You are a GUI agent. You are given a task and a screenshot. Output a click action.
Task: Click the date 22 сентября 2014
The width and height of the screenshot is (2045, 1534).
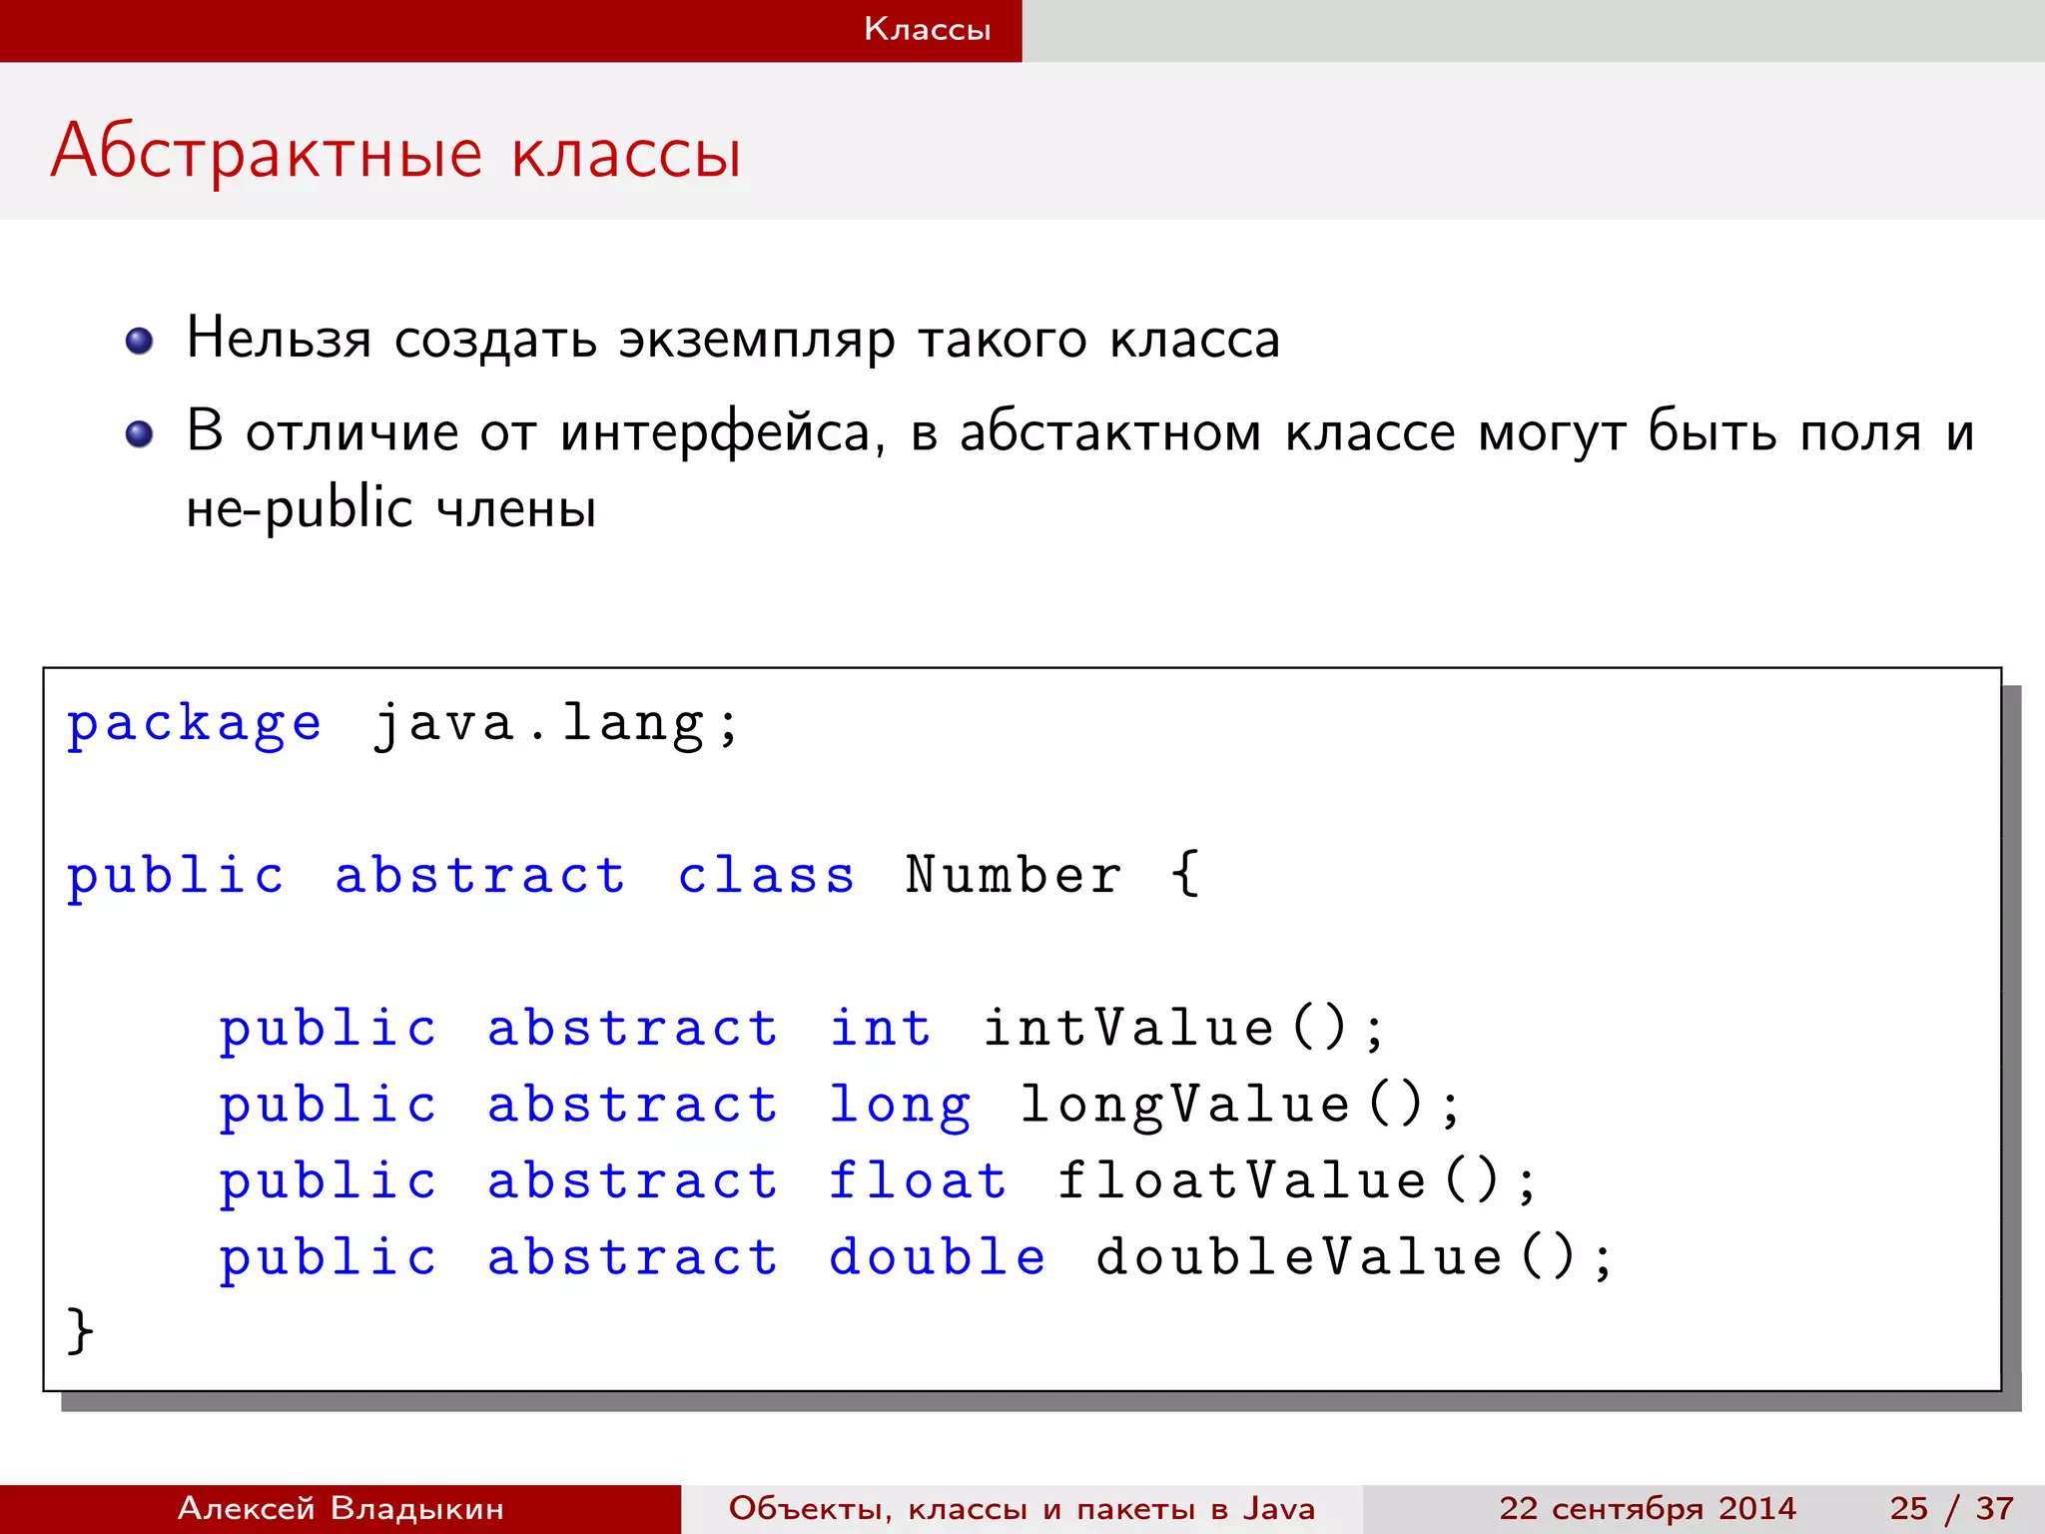[1647, 1508]
